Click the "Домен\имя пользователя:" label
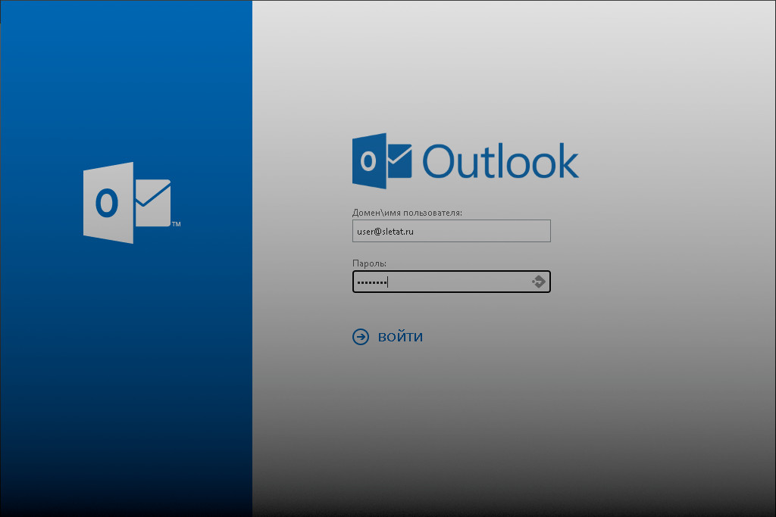This screenshot has width=776, height=517. click(407, 213)
